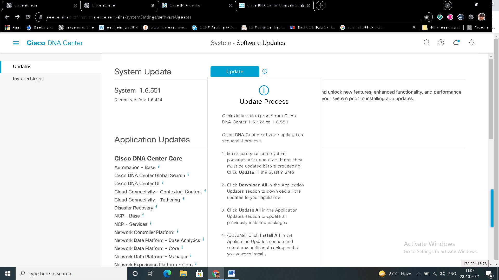Open the help question mark icon
Image resolution: width=499 pixels, height=280 pixels.
click(x=441, y=43)
